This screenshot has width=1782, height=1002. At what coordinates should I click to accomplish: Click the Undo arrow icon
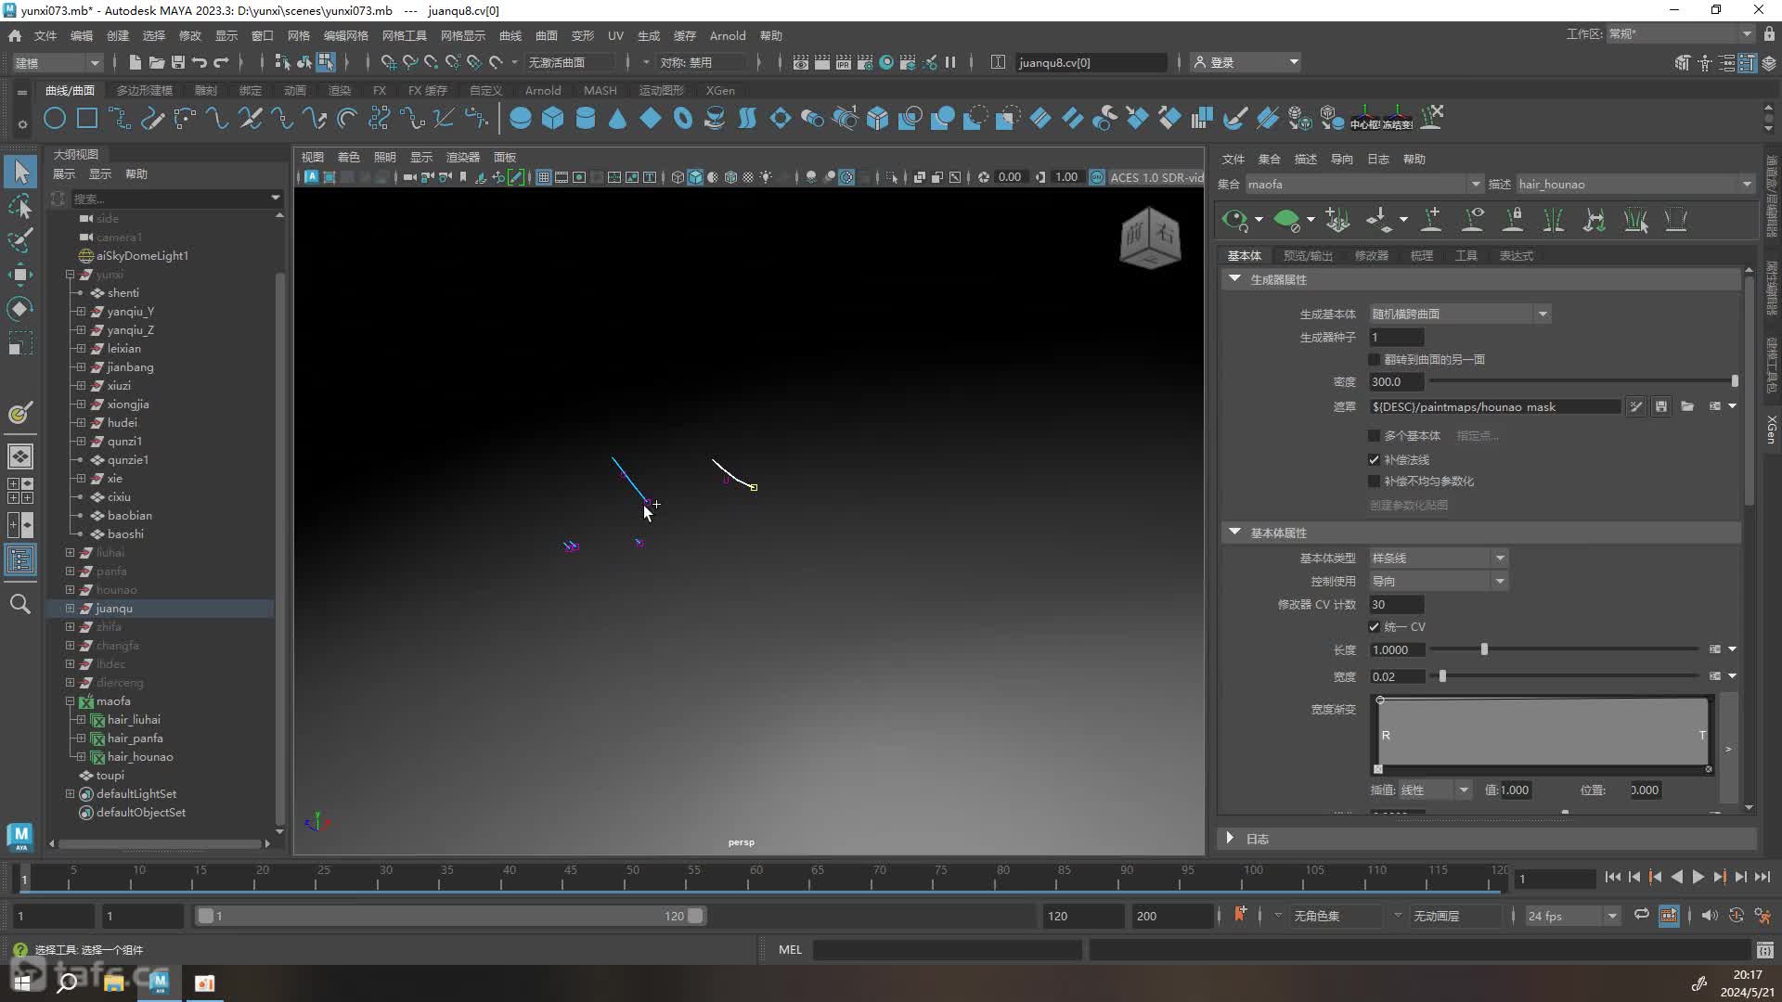[x=200, y=62]
